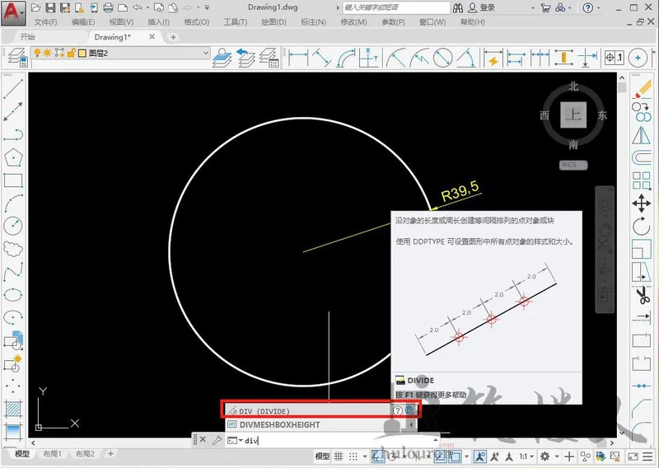659x468 pixels.
Task: Open the help question mark dropdown arrow
Action: click(599, 7)
